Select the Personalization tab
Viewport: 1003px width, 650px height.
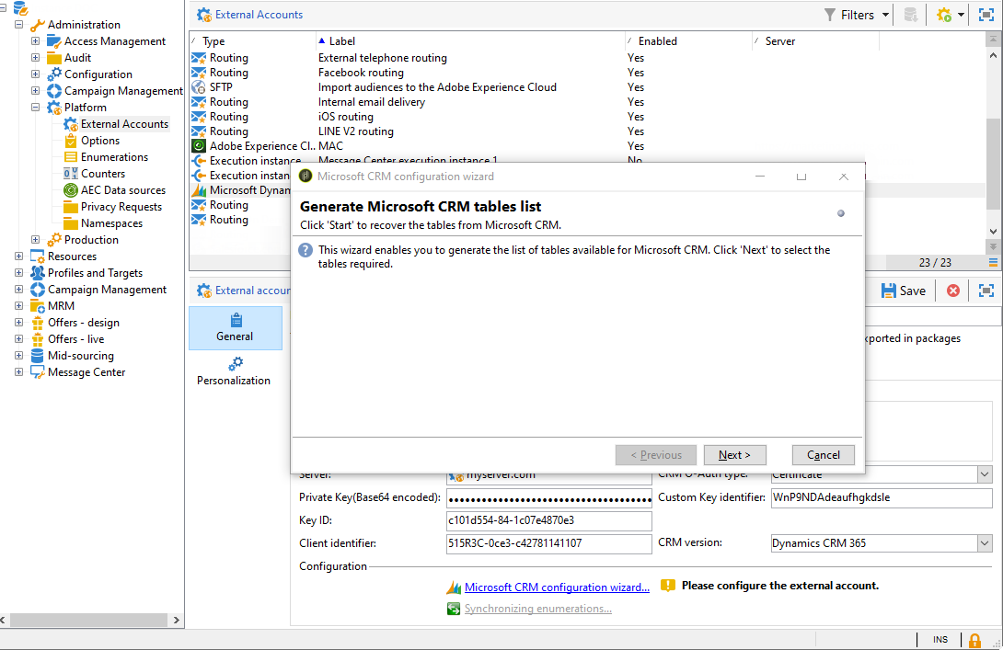[x=234, y=372]
